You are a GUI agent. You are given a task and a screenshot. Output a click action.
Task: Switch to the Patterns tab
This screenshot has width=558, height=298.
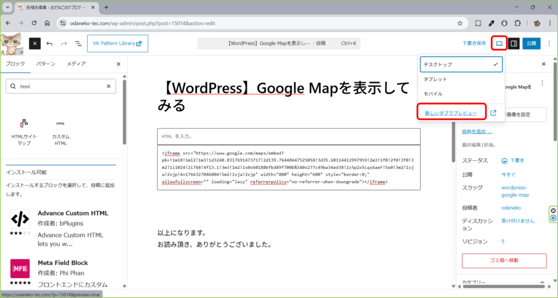pyautogui.click(x=46, y=64)
